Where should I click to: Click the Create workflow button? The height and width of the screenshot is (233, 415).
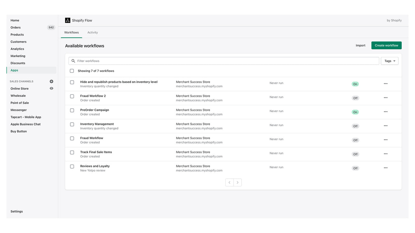pos(386,45)
